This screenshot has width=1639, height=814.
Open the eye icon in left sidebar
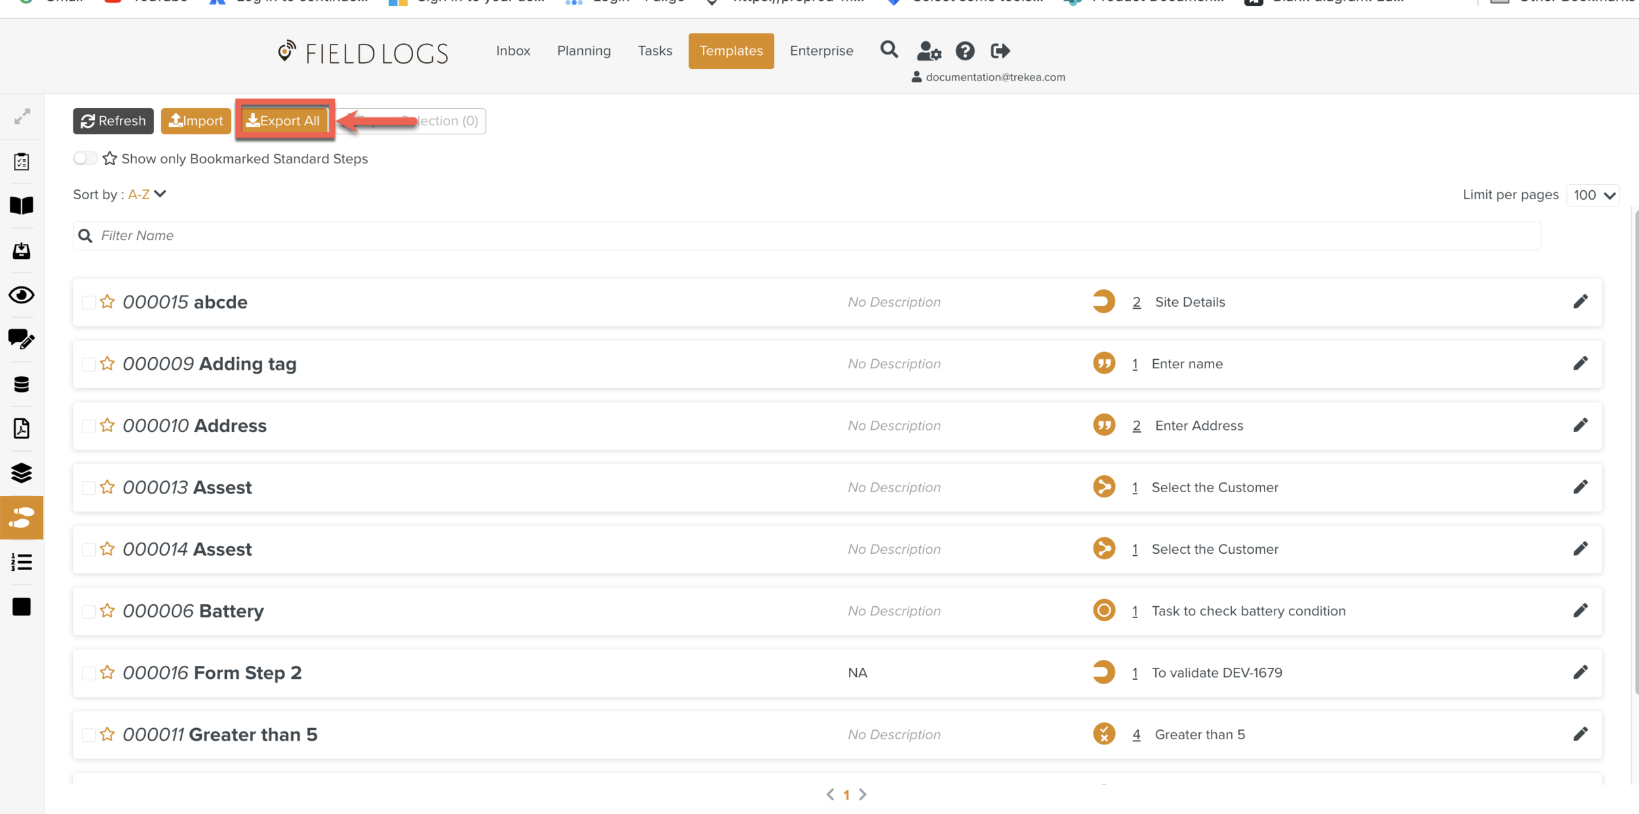[x=22, y=295]
